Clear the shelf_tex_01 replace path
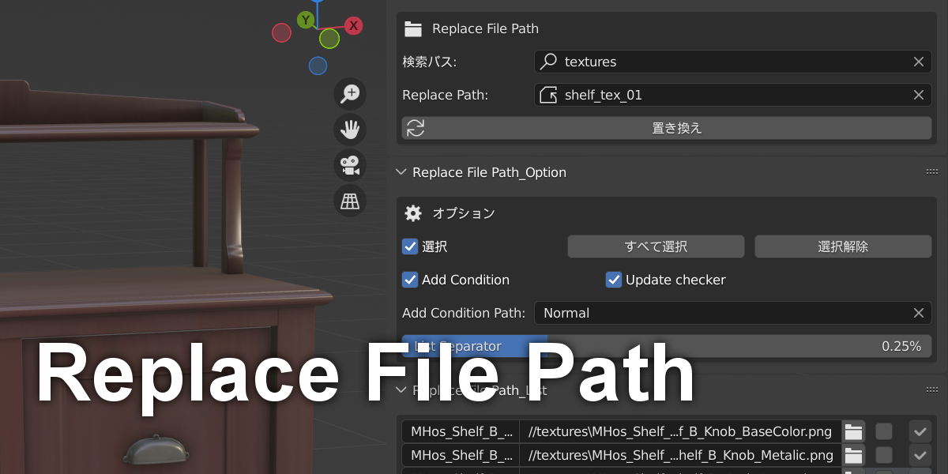 919,95
